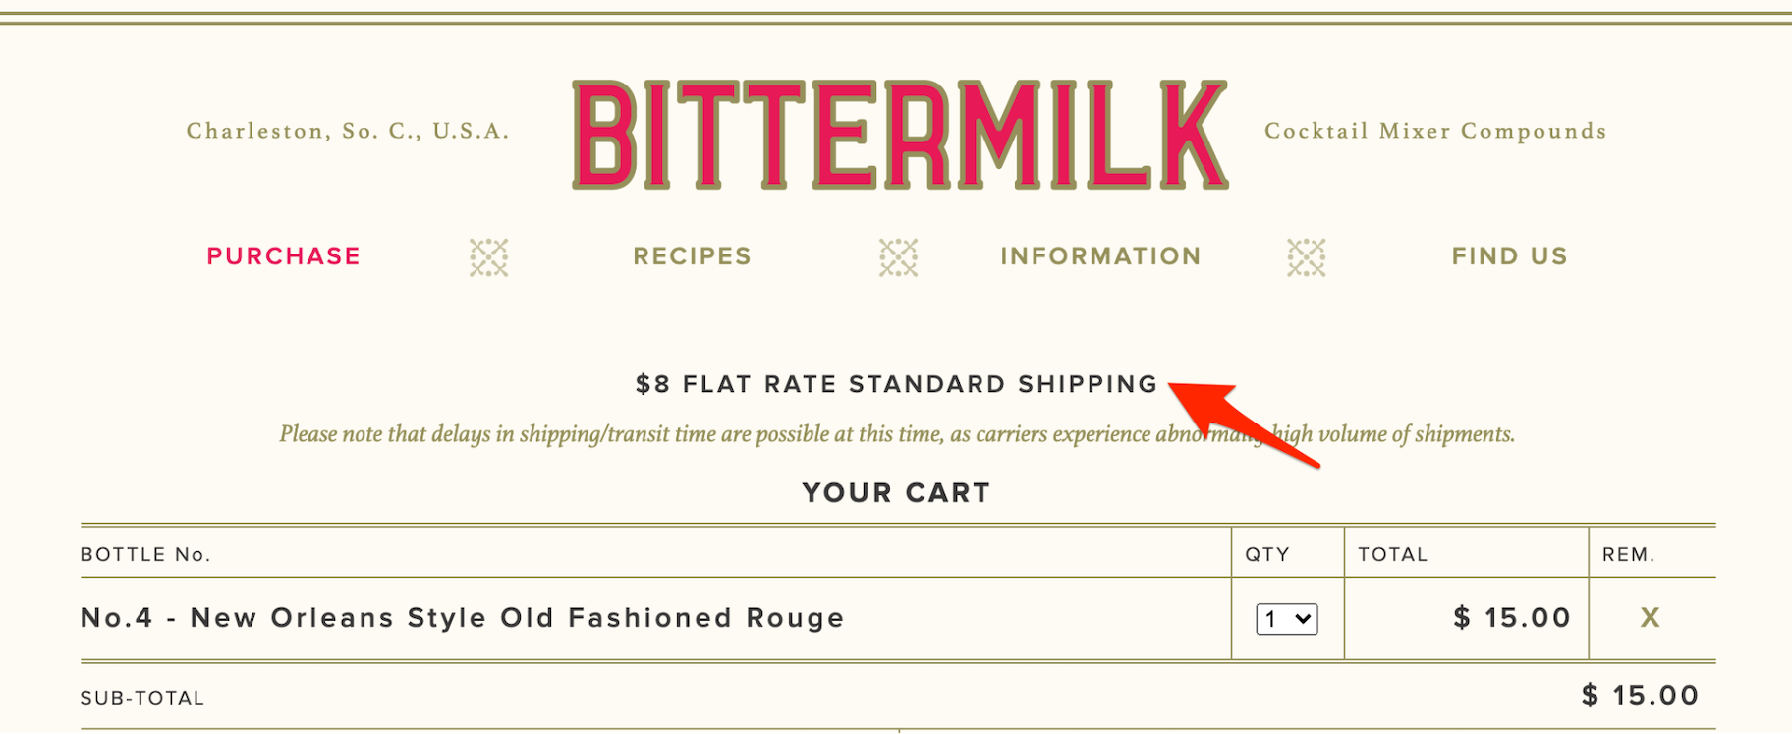This screenshot has height=734, width=1792.
Task: Open the Information menu item
Action: click(x=1100, y=256)
